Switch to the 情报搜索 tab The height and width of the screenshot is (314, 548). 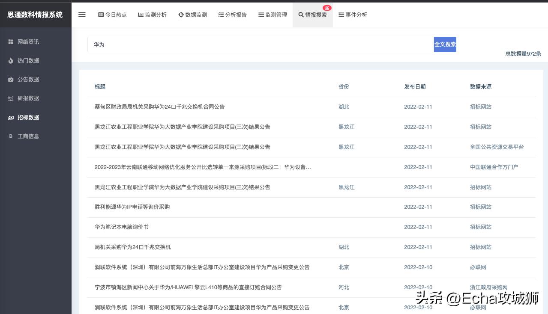pos(314,15)
